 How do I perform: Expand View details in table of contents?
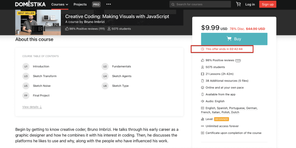[32, 107]
